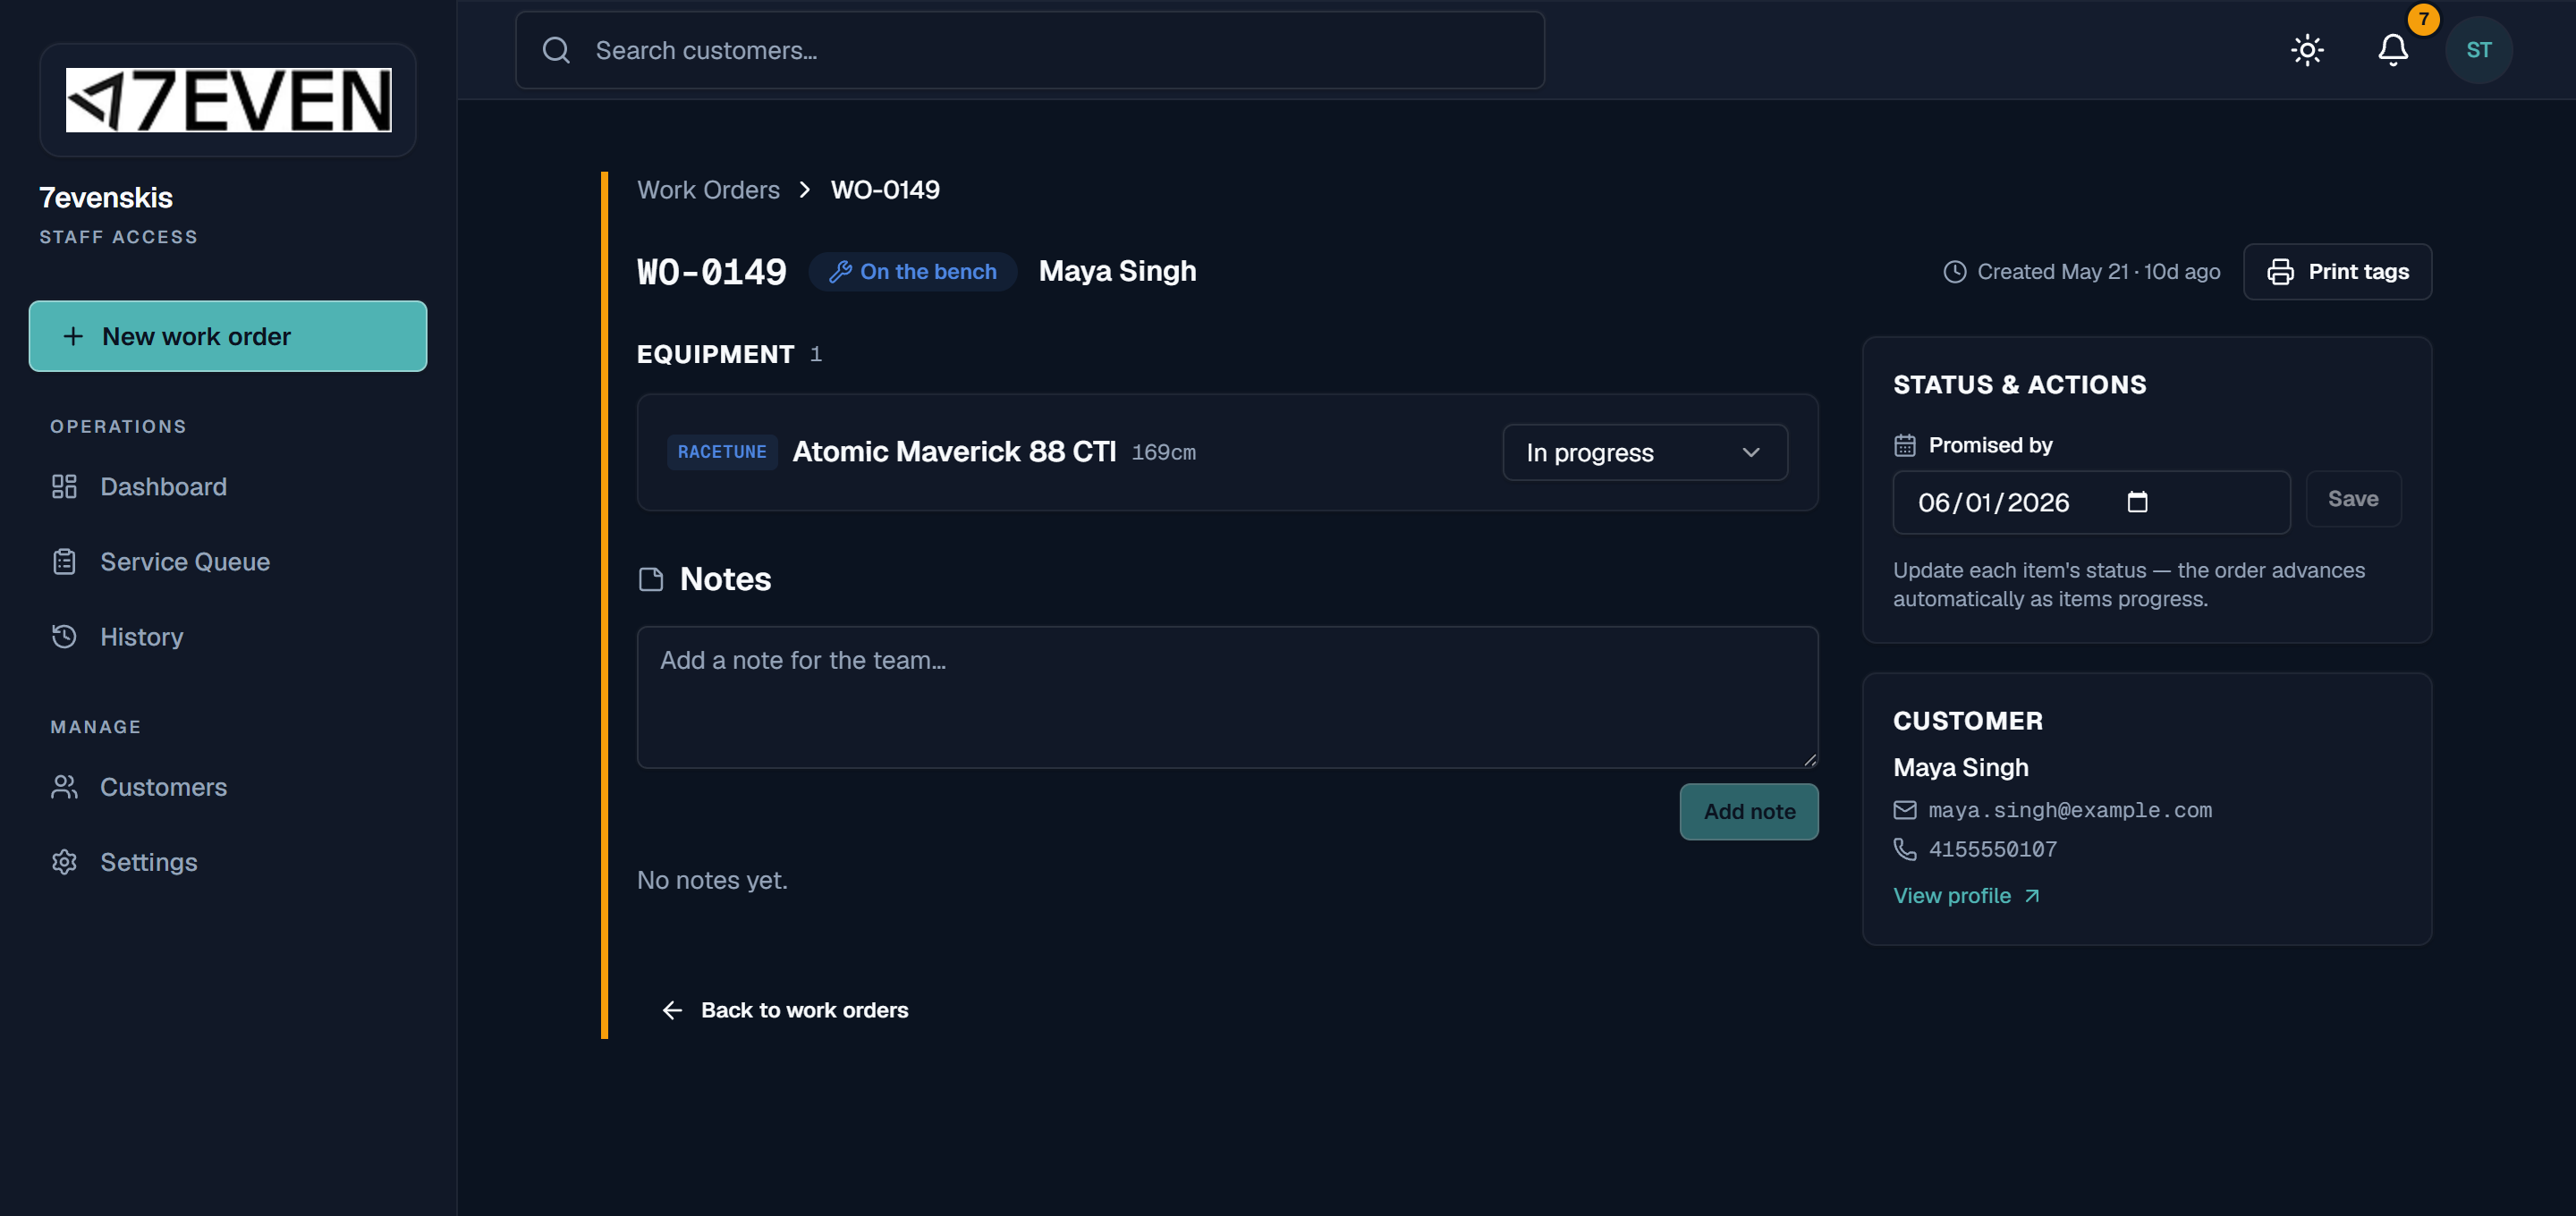Click Created May 21 · 10d ago text

click(2098, 272)
